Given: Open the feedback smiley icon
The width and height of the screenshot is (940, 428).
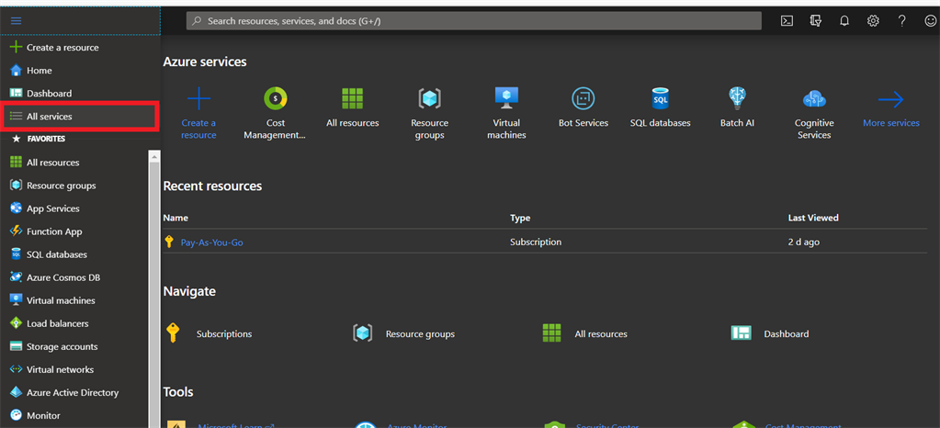Looking at the screenshot, I should pyautogui.click(x=930, y=21).
